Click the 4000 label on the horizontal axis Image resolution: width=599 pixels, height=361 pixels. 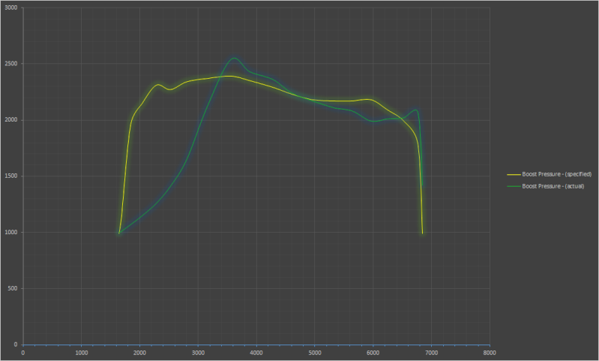coord(256,352)
